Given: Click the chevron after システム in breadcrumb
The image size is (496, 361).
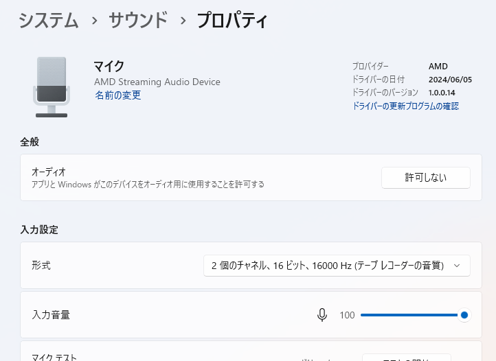Looking at the screenshot, I should coord(93,21).
